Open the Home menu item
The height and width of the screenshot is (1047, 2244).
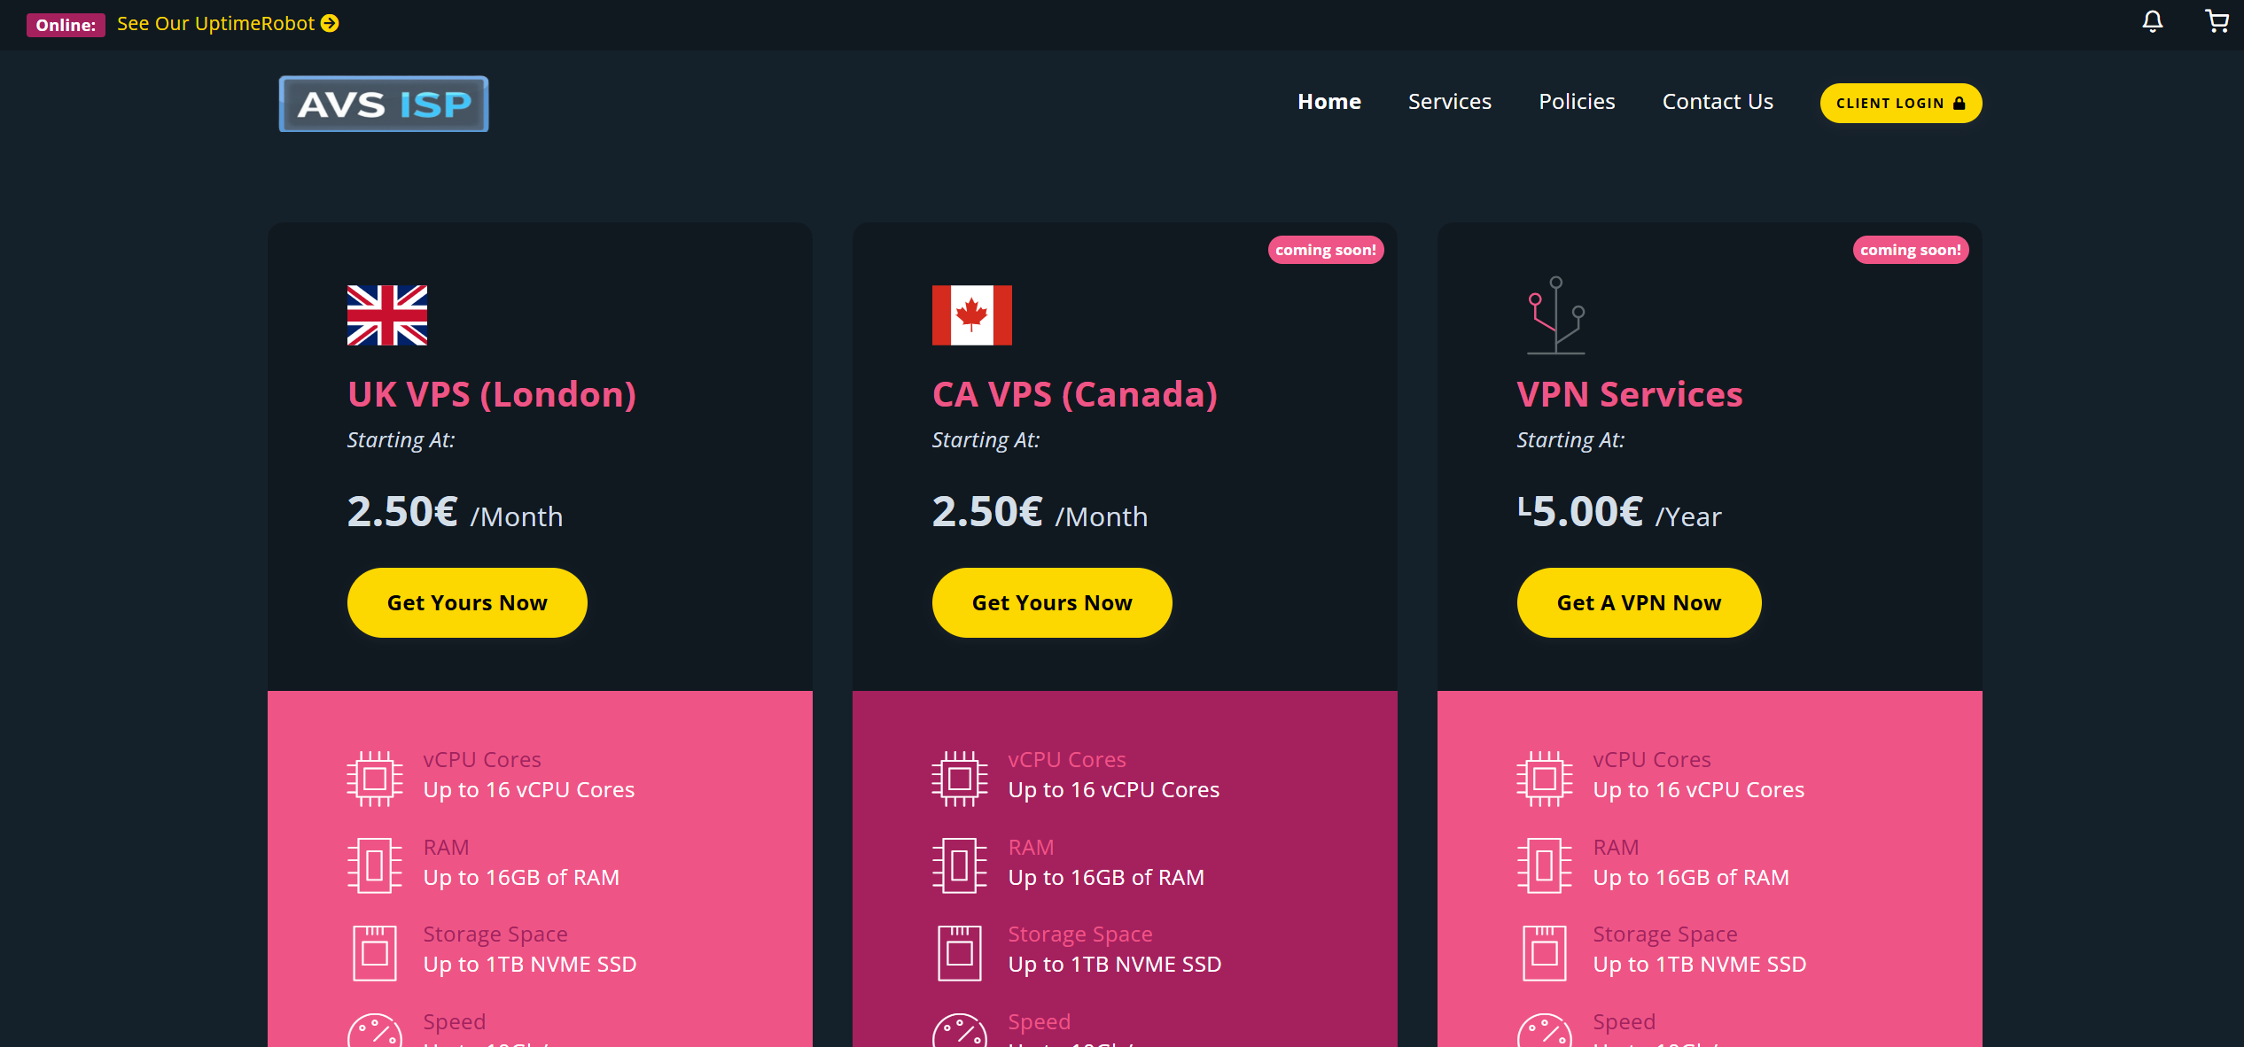1329,102
